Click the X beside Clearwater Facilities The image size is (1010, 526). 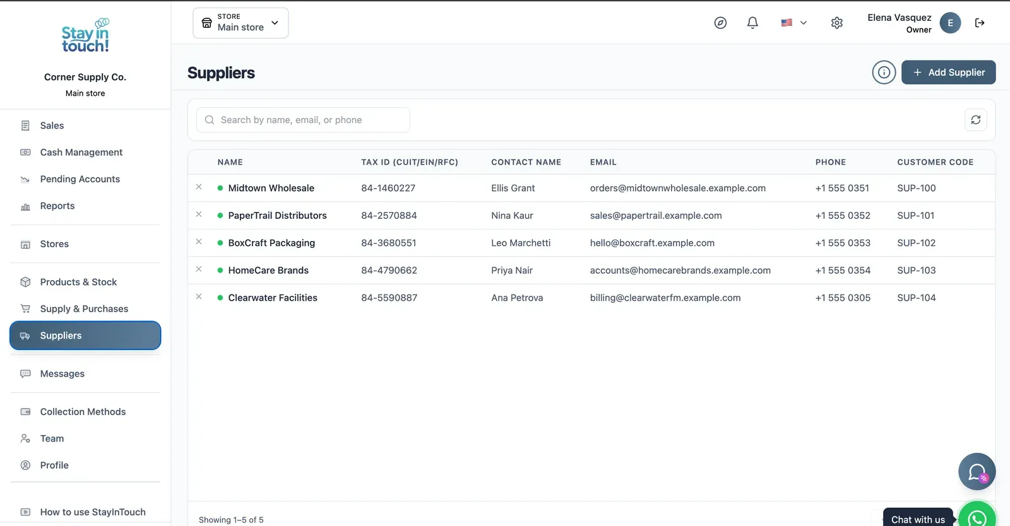click(199, 297)
